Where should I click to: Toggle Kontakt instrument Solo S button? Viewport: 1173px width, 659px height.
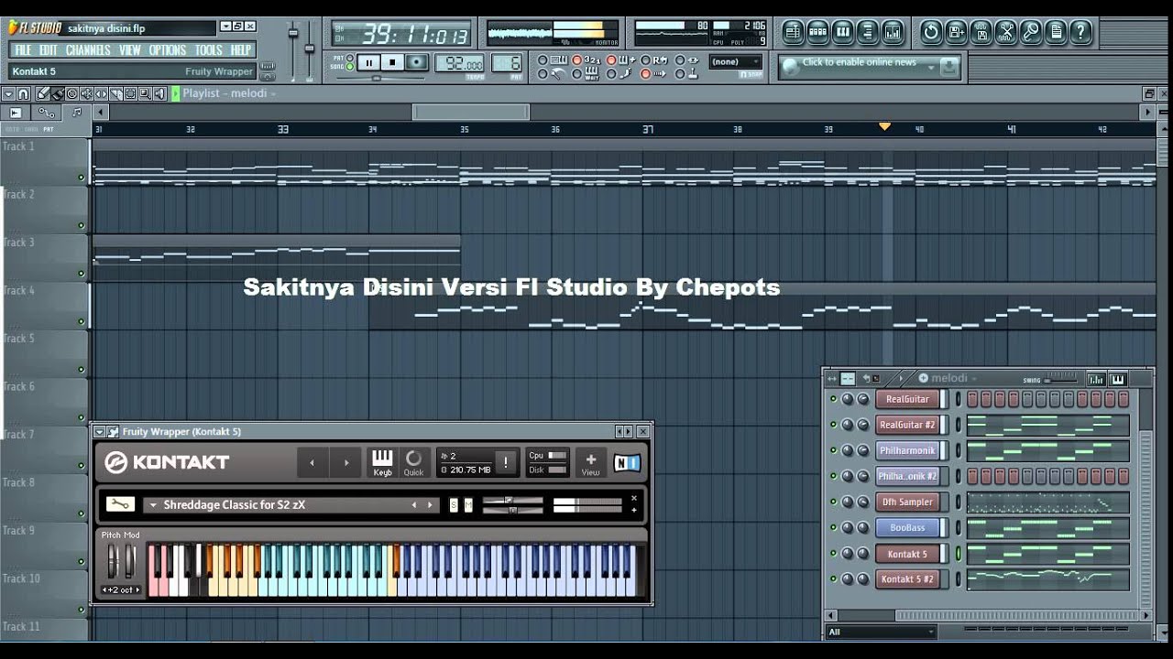pos(453,505)
